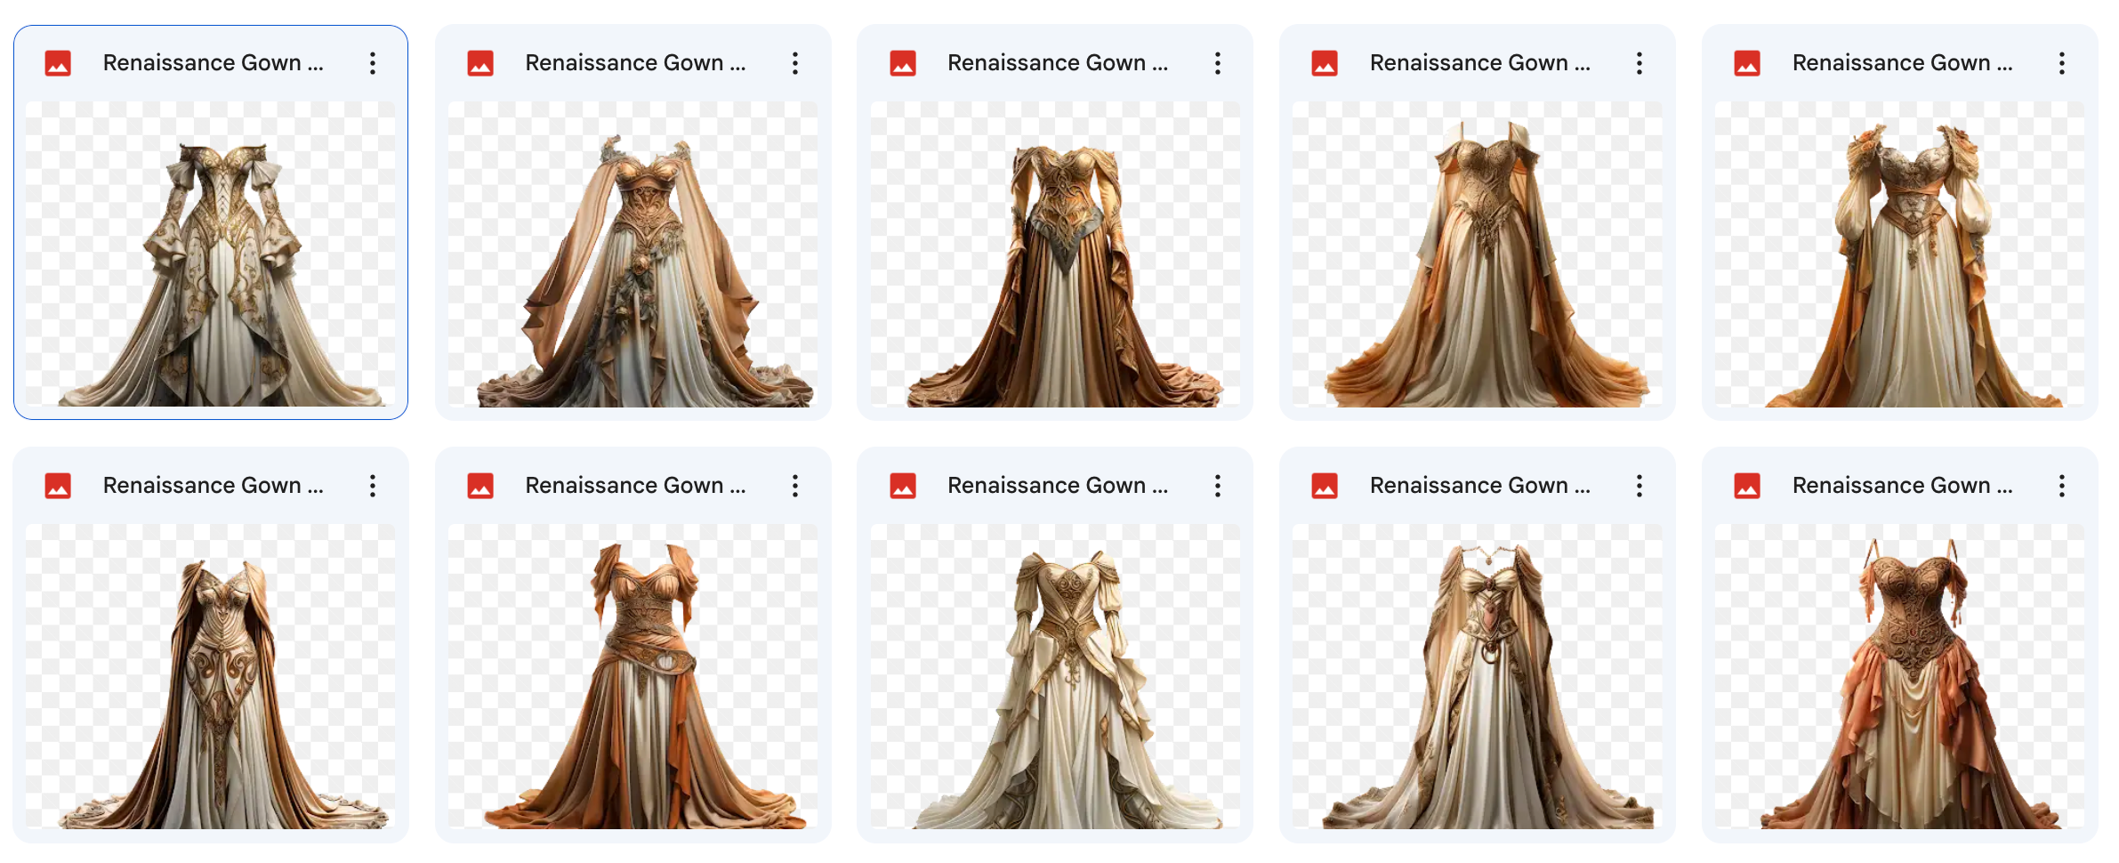Click image file icon for gown with swirl-patterned front panel

pyautogui.click(x=58, y=486)
